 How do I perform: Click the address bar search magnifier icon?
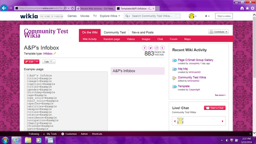point(65,8)
